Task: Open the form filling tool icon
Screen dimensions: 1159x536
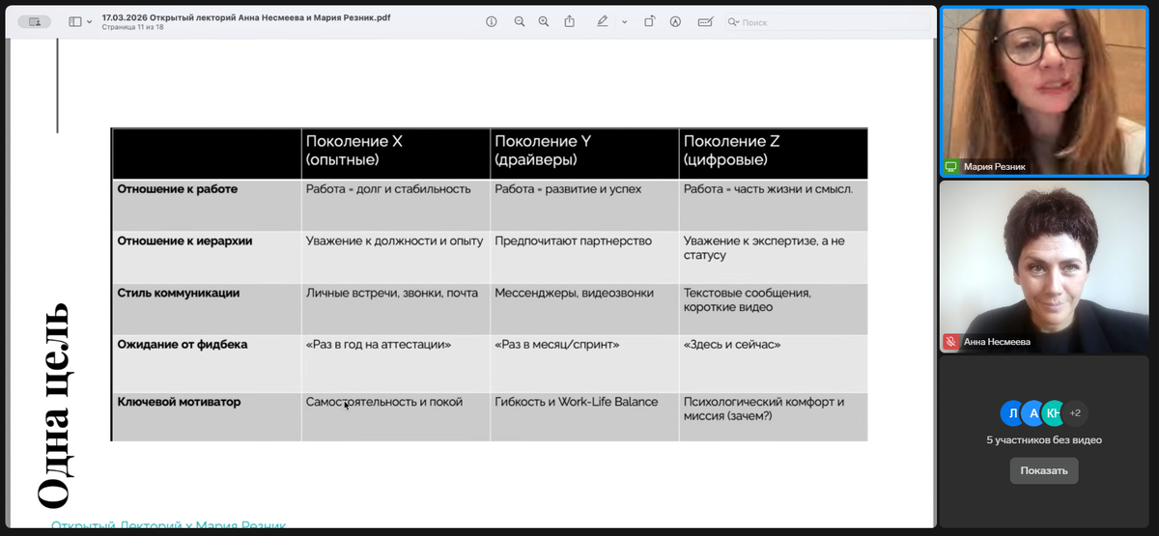Action: (705, 21)
